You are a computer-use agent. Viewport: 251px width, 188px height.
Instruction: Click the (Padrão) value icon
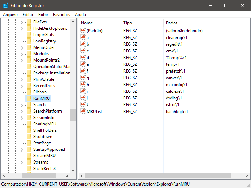pyautogui.click(x=83, y=30)
